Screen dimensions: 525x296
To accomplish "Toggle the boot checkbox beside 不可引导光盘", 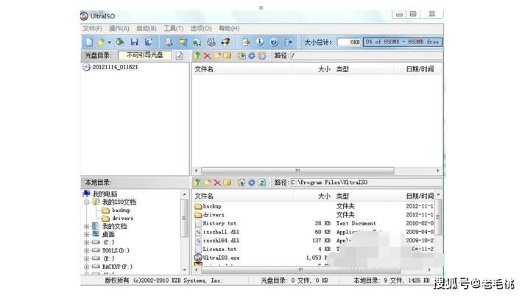I will click(179, 56).
